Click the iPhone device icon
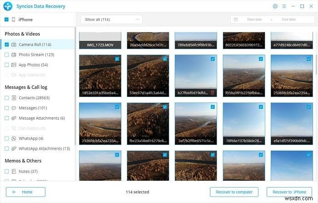Viewport: 318px width, 203px height. point(13,20)
